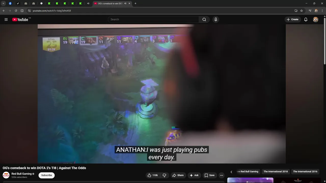Click the page vertical scrollbar thumb
Image resolution: width=326 pixels, height=183 pixels.
coord(324,41)
